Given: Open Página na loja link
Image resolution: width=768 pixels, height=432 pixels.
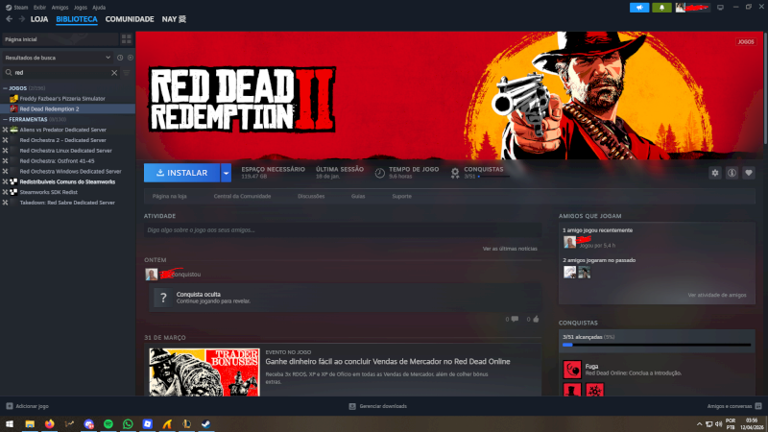Looking at the screenshot, I should click(x=170, y=197).
